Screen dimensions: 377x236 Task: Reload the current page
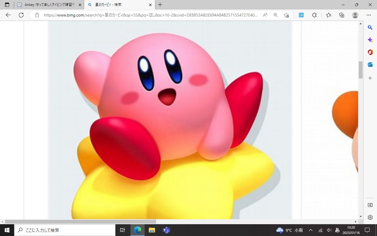[x=21, y=15]
